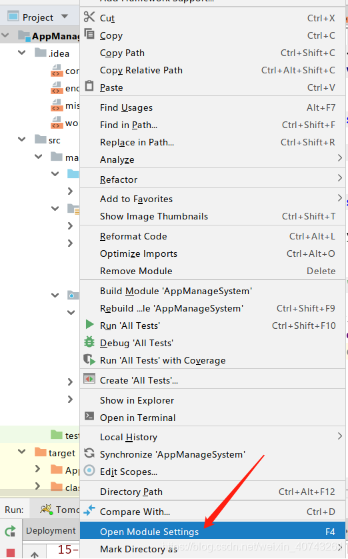Screen dimensions: 348x559
Task: Click the target folder icon
Action: point(40,452)
